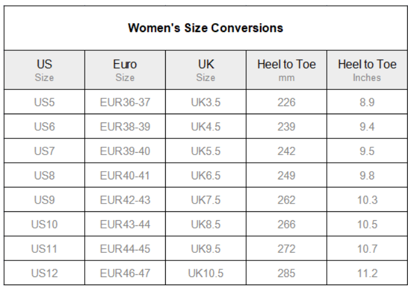
Task: Select the 11.2 inches cell
Action: [367, 273]
